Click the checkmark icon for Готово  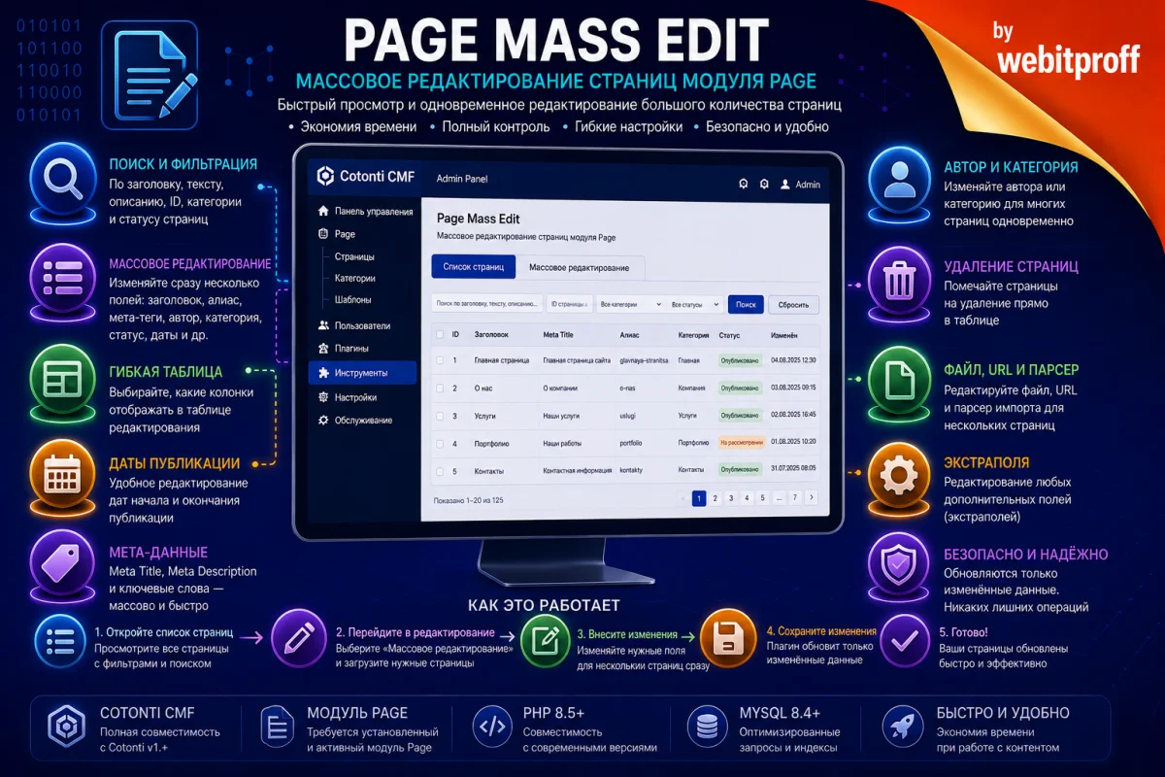(x=905, y=640)
